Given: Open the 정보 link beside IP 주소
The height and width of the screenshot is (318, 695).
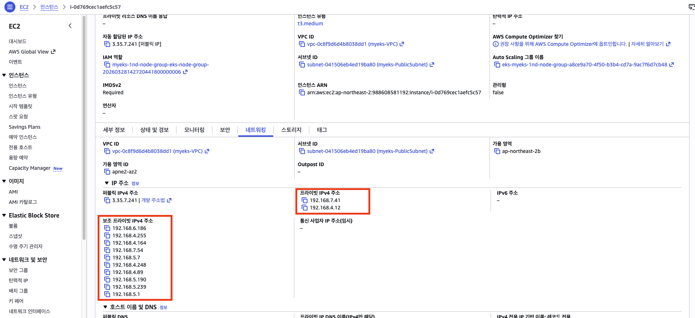Looking at the screenshot, I should tap(135, 183).
